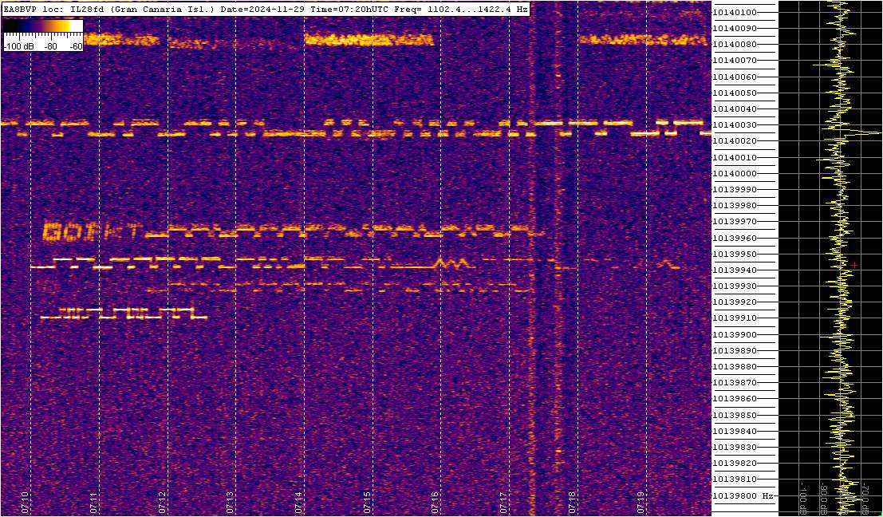
Task: Click the -60 label on color legend
Action: coord(76,47)
